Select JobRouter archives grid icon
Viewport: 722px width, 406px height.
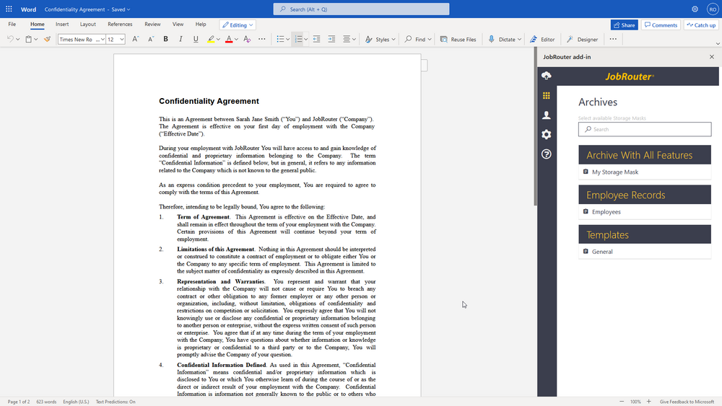(547, 96)
